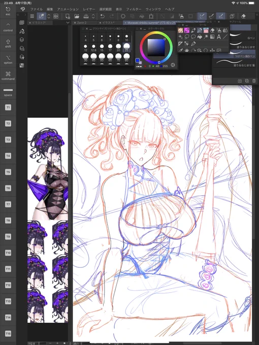Select brush size 50
Screen dimensions: 259x345
click(102, 58)
